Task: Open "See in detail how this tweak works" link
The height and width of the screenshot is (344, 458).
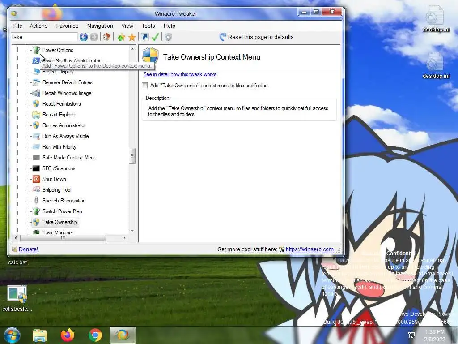Action: pyautogui.click(x=180, y=74)
